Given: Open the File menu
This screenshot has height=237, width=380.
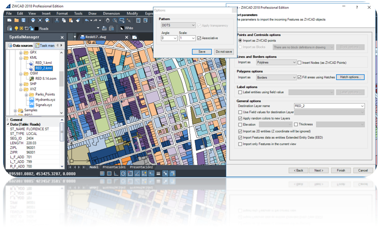Looking at the screenshot, I should point(9,13).
